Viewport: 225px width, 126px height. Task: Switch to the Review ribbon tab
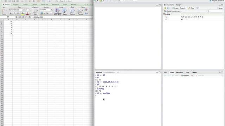74,5
